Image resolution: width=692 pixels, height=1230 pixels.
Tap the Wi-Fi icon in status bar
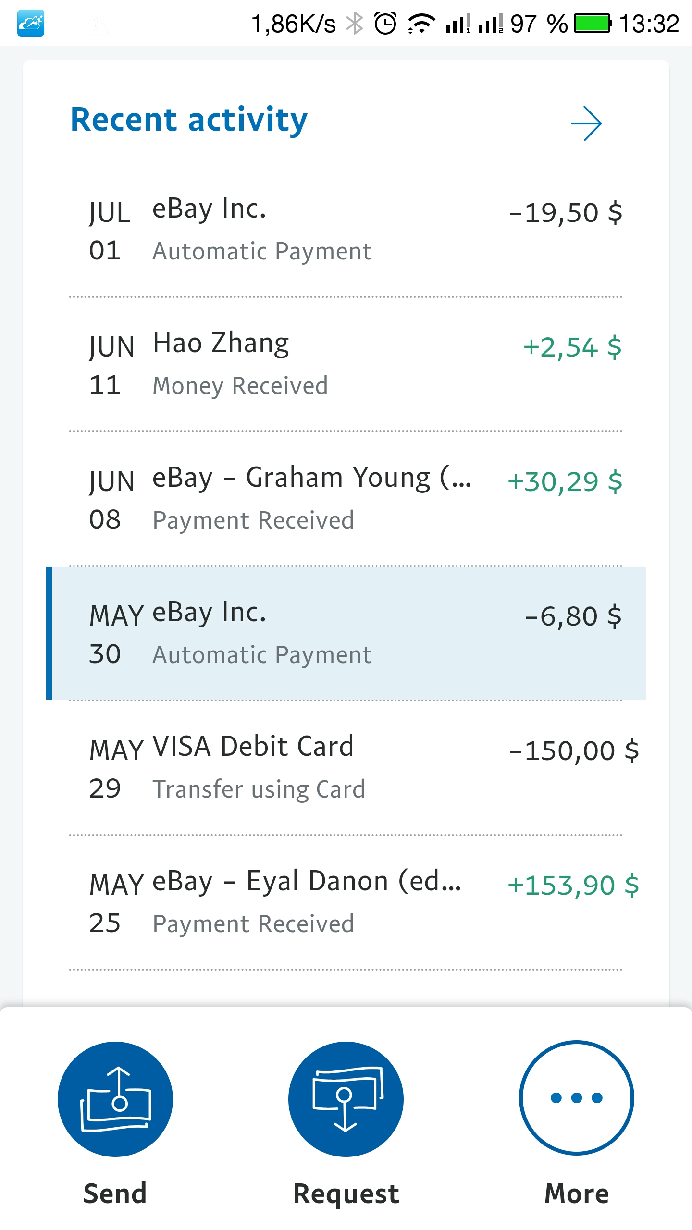click(421, 23)
